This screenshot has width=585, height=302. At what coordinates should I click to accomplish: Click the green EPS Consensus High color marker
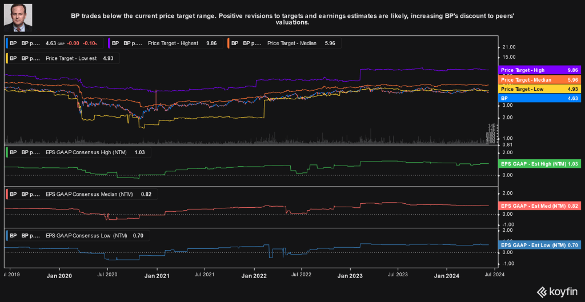click(x=6, y=152)
